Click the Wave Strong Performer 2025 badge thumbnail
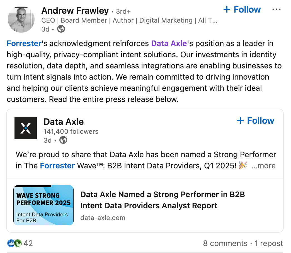 pos(43,205)
